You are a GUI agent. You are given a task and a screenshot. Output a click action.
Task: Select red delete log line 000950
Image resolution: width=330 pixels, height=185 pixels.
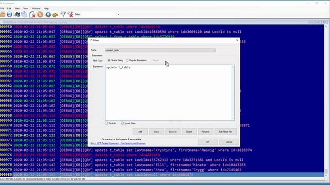[x=162, y=27]
